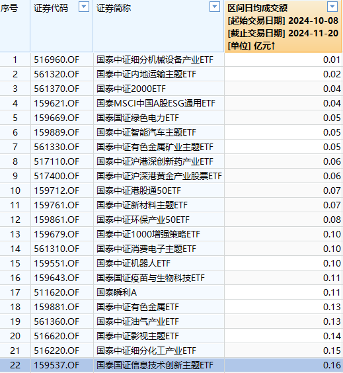Click name 国泰中证细分化工产业ETF

[x=147, y=351]
